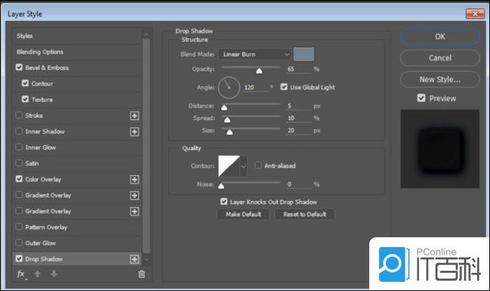
Task: Uncheck the Preview checkbox
Action: click(x=421, y=98)
